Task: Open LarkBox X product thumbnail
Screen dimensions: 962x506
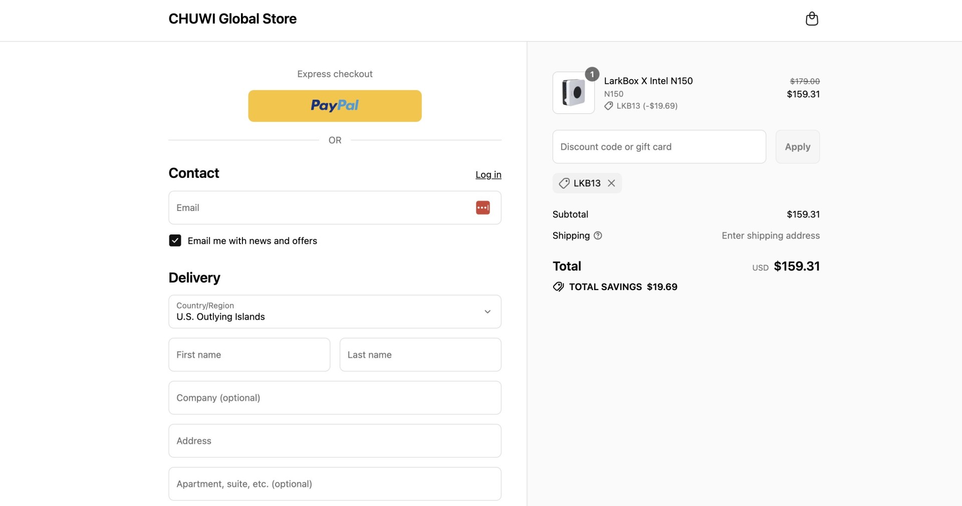Action: point(573,93)
